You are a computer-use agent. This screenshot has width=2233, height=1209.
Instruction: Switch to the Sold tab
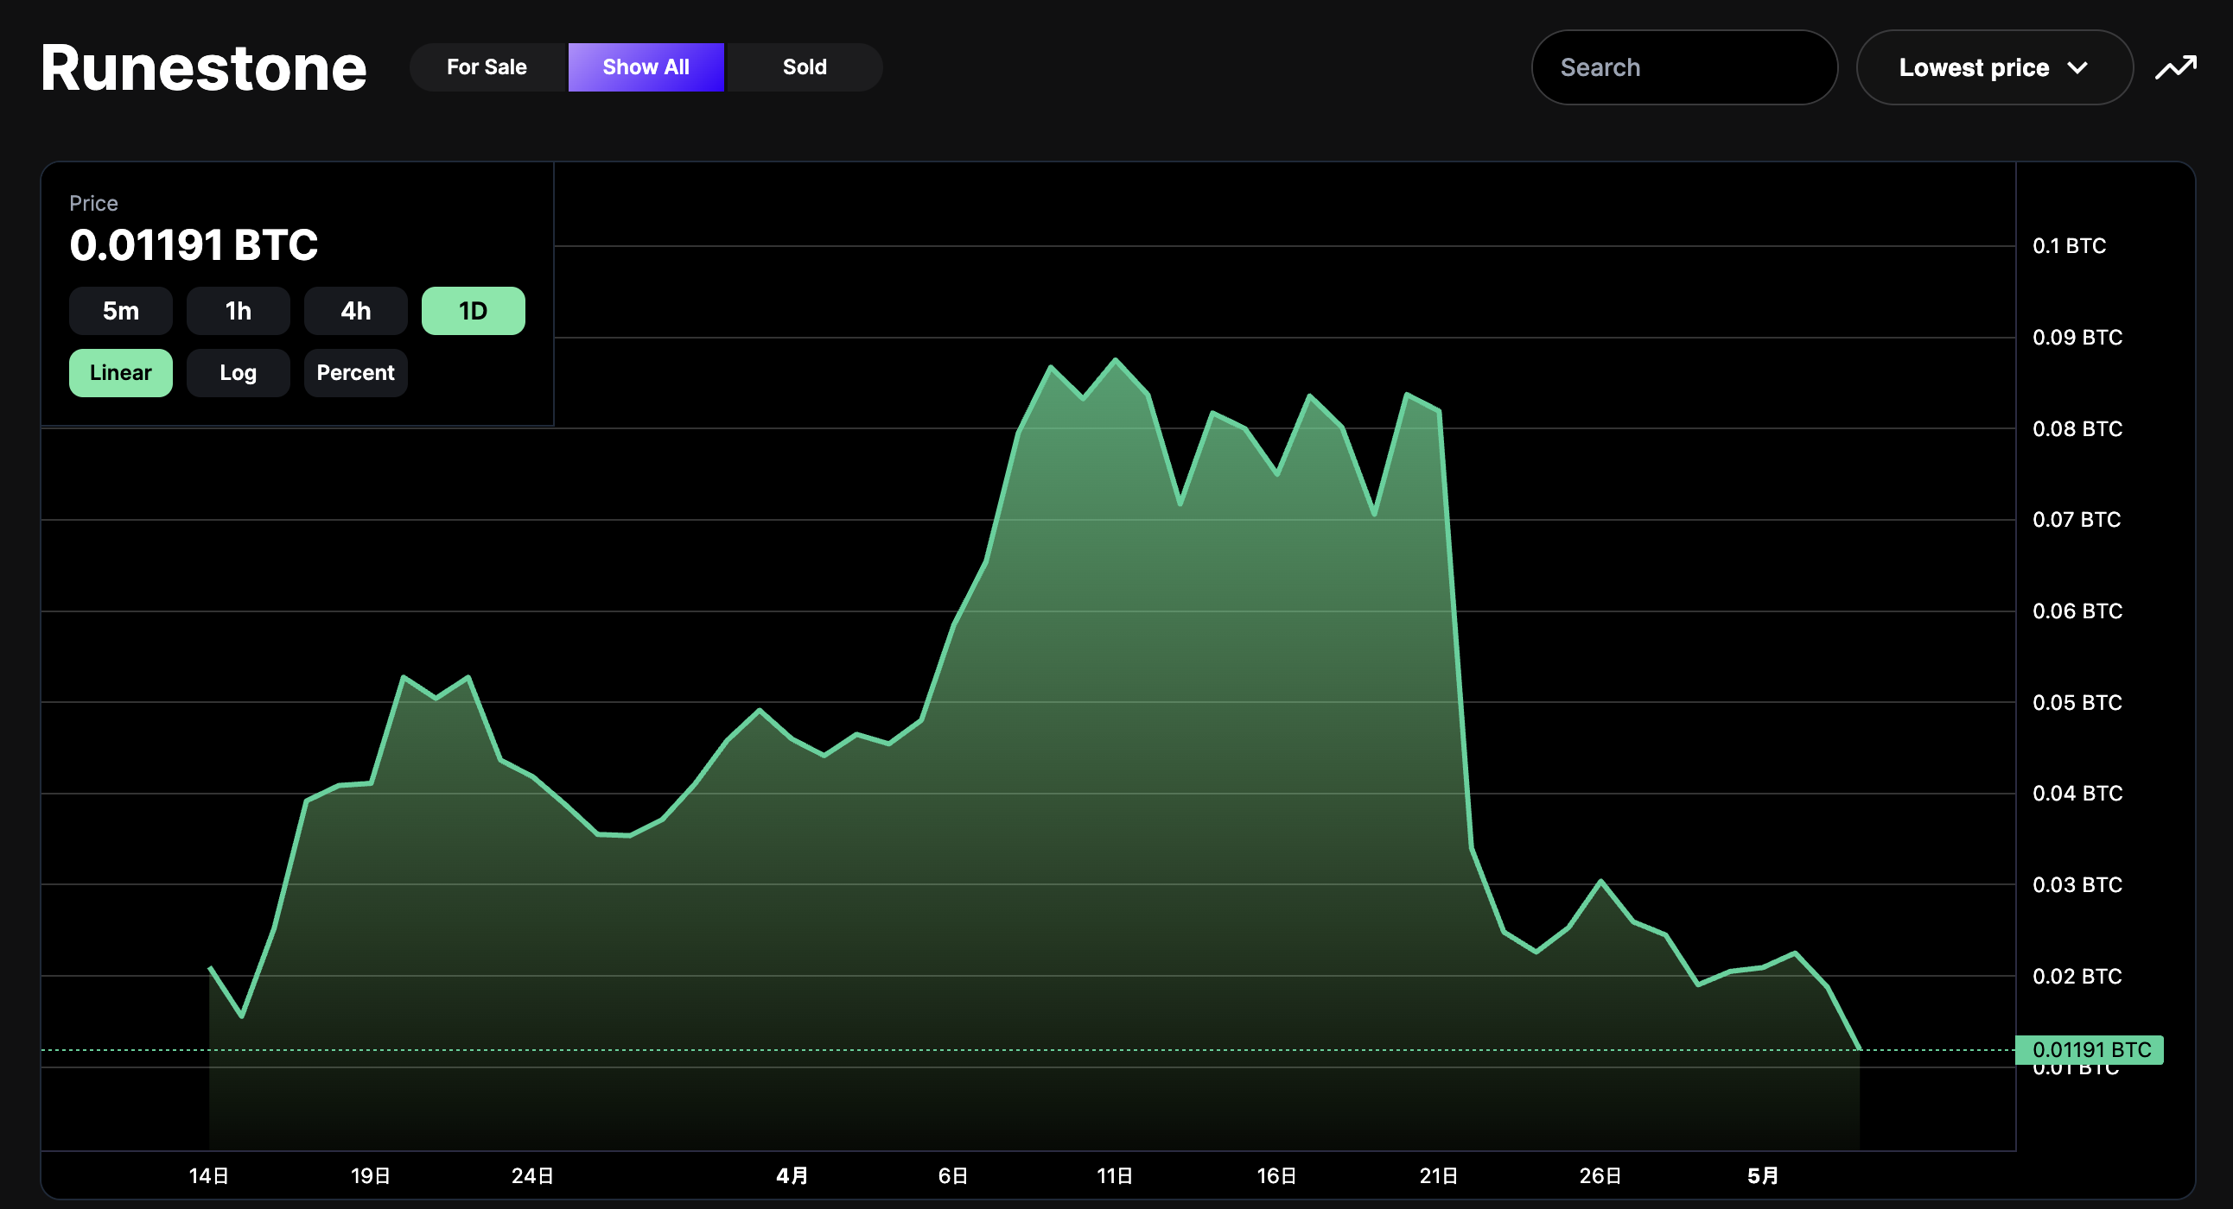click(x=805, y=66)
